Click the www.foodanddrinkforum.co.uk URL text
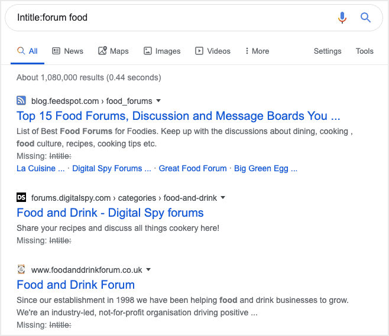 [86, 270]
